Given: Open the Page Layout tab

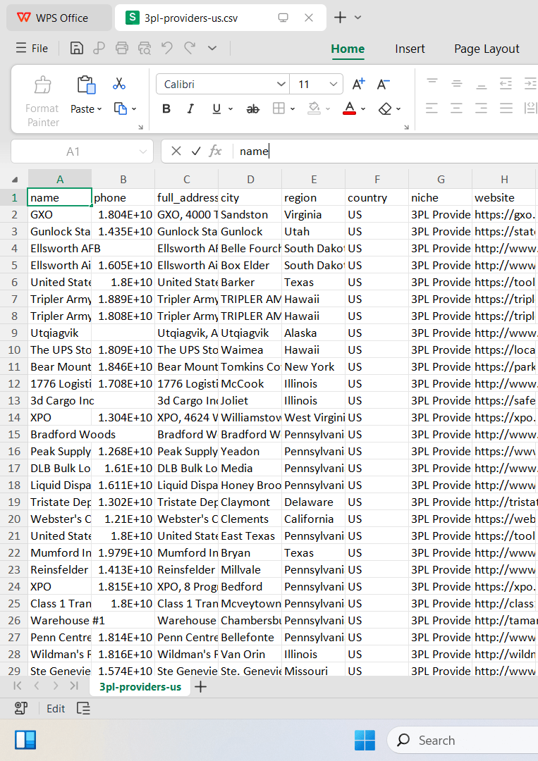Looking at the screenshot, I should coord(487,49).
